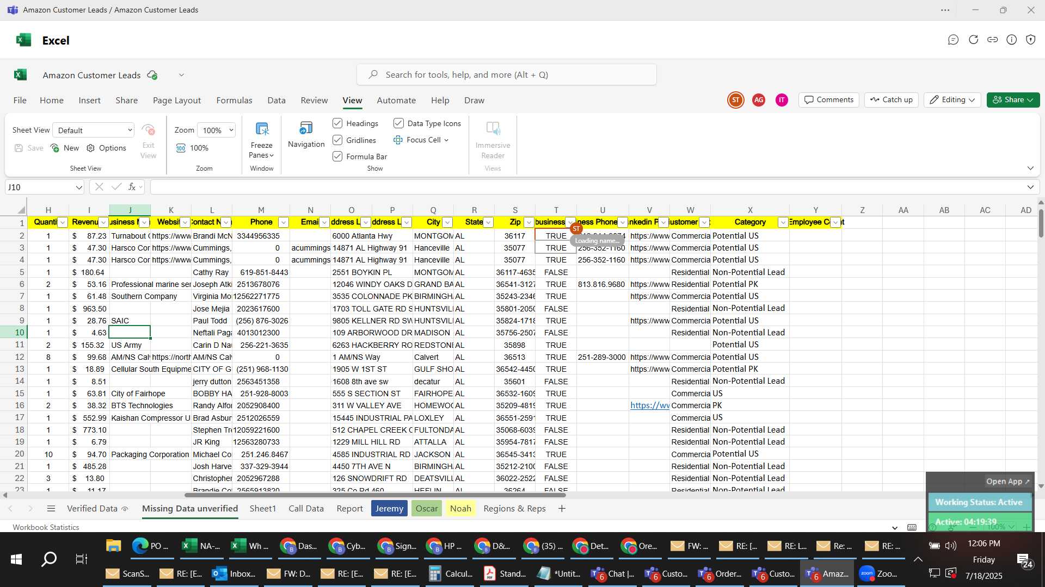Open the Editing mode dropdown
The height and width of the screenshot is (587, 1045).
[952, 100]
